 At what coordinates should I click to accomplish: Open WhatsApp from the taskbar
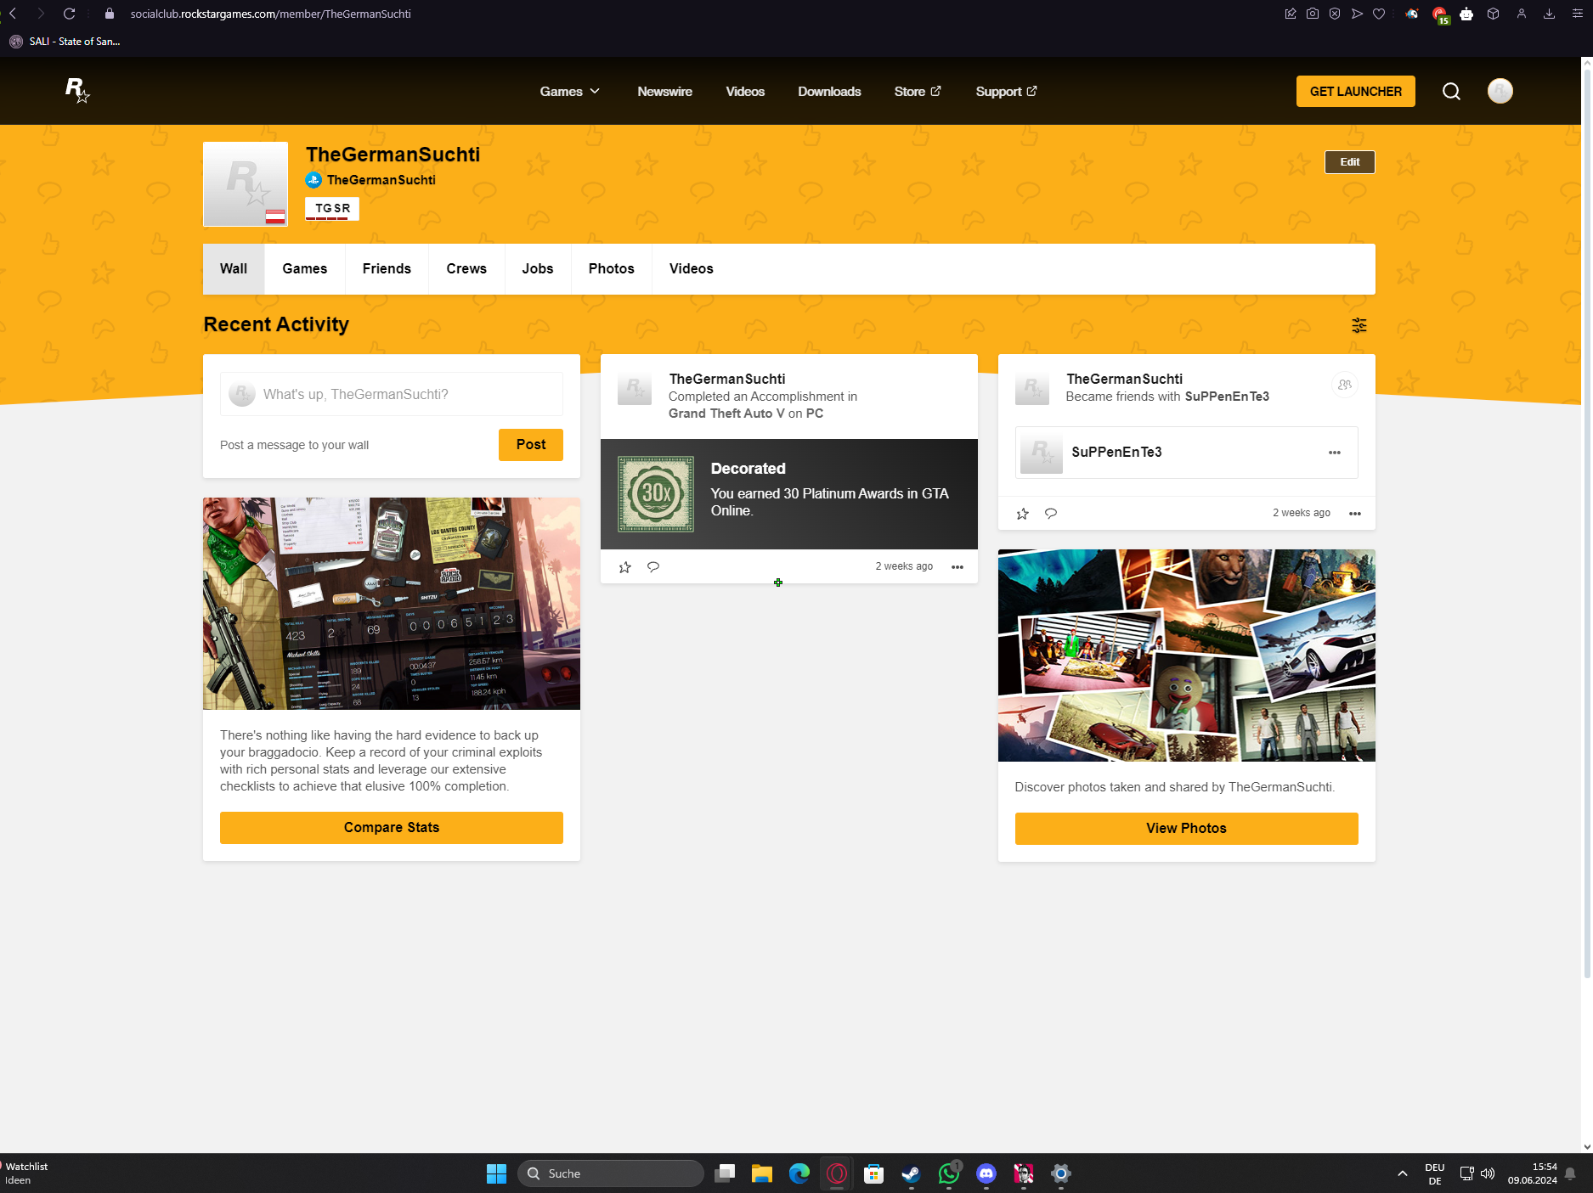949,1173
